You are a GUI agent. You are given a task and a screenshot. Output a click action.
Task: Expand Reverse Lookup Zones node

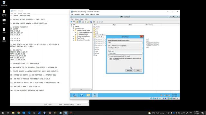(74, 36)
